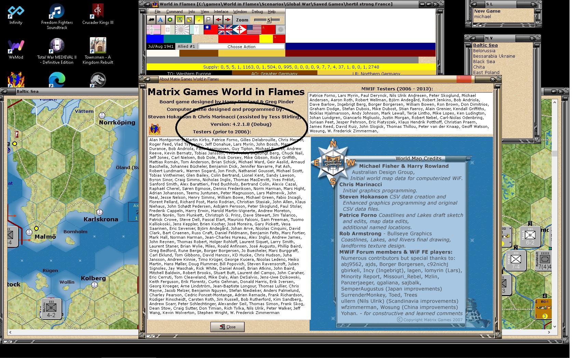Click the tank units toolbar icon

[x=151, y=20]
